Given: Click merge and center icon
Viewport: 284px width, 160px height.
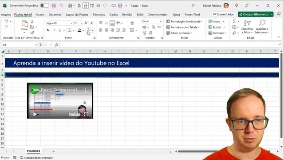Looking at the screenshot, I should 132,30.
